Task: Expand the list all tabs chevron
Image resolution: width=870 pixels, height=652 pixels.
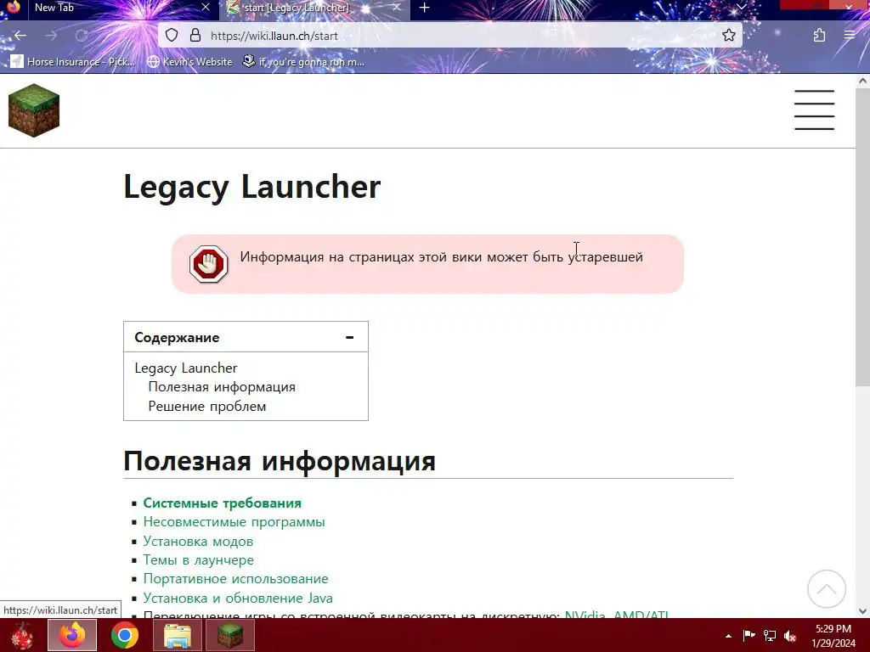Action: (741, 7)
